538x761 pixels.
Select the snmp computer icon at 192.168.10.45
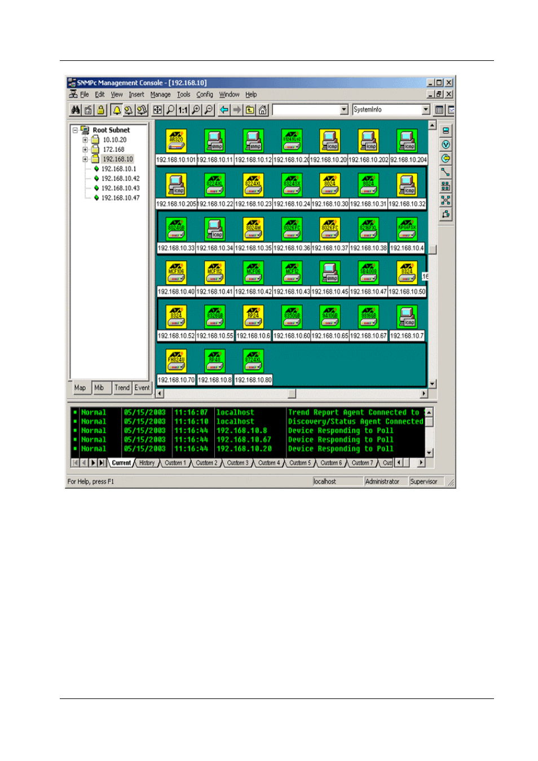pyautogui.click(x=330, y=272)
